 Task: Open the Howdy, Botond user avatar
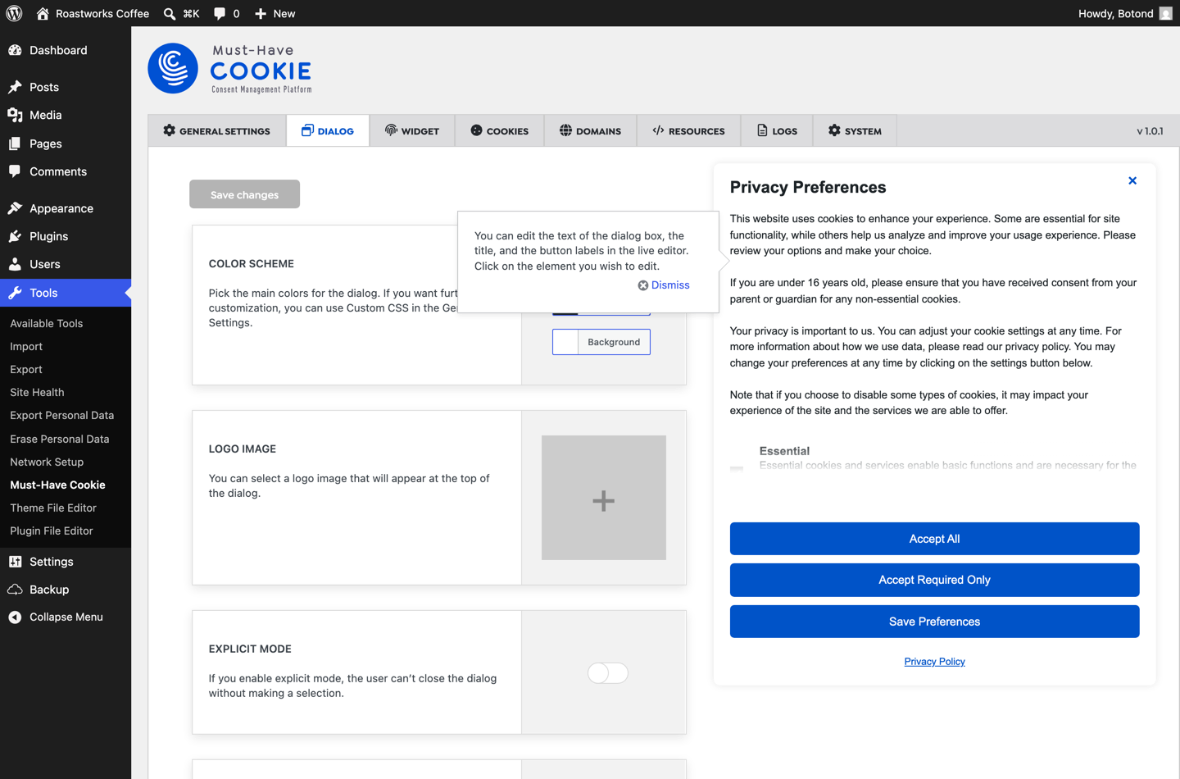1165,13
